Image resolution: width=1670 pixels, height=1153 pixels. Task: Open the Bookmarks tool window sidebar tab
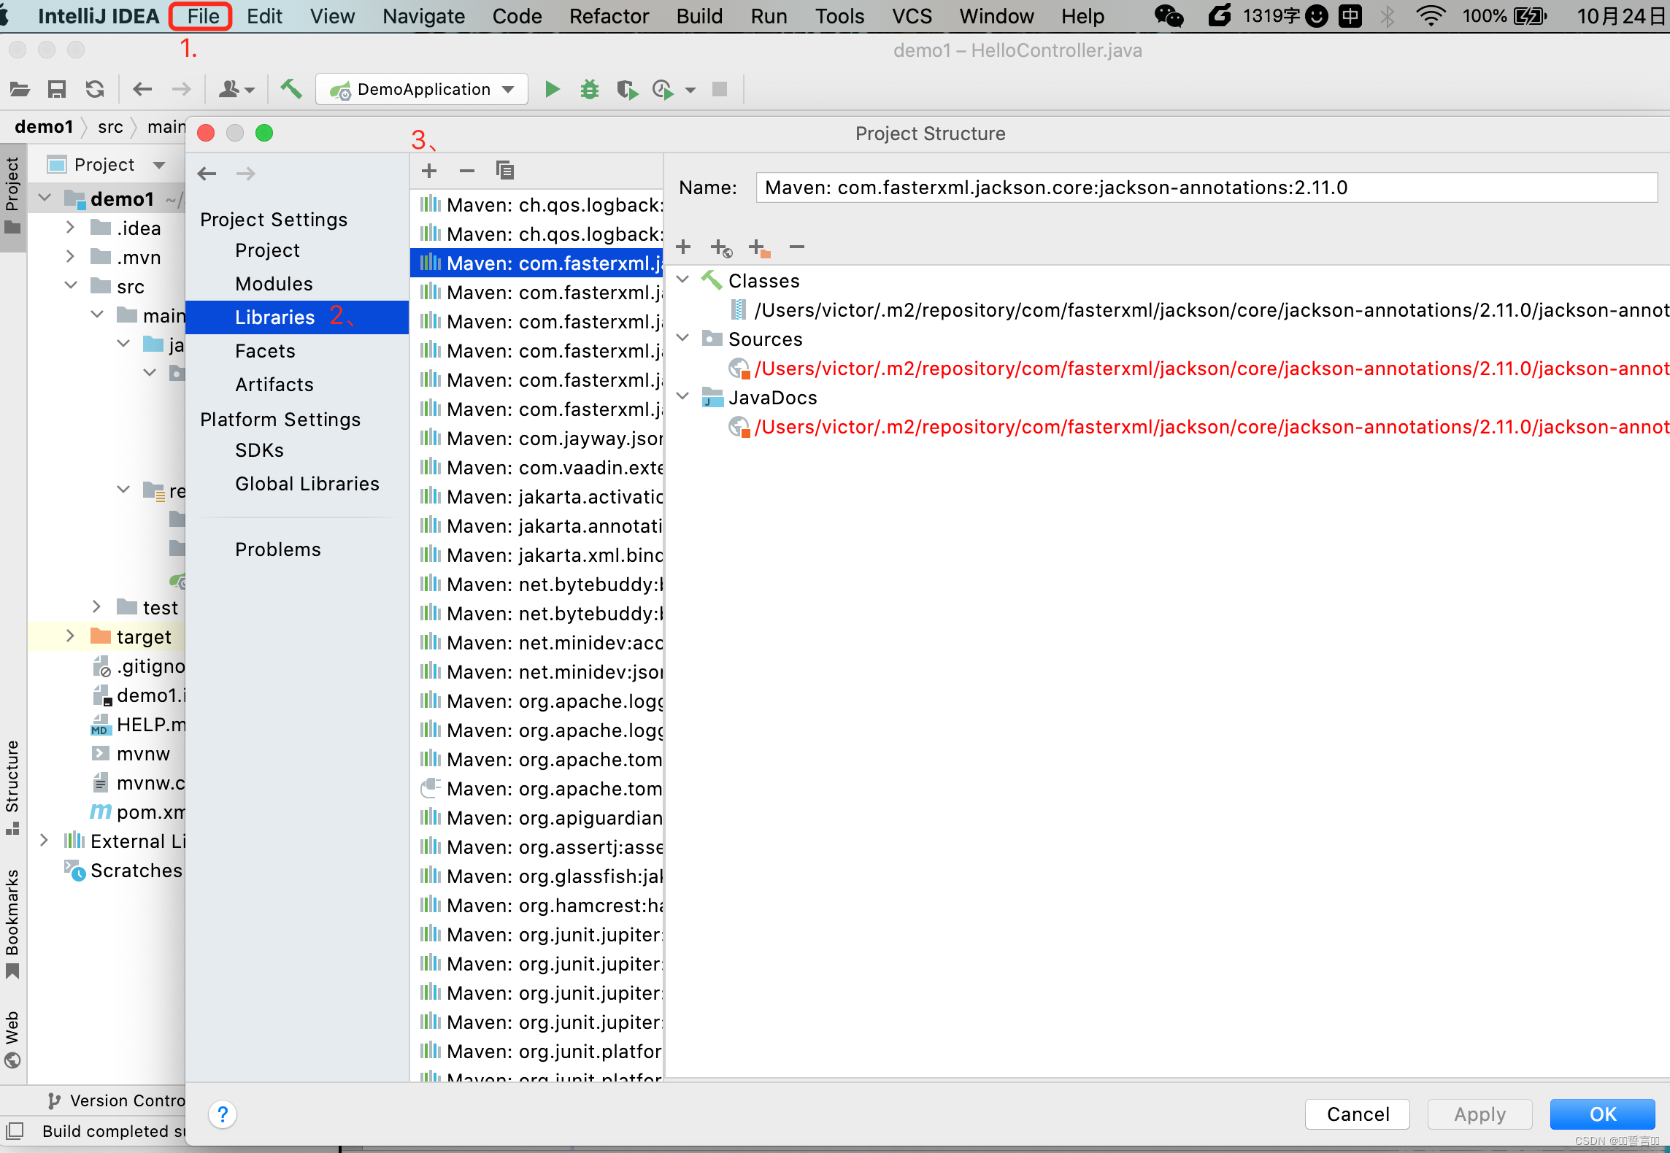pyautogui.click(x=12, y=924)
